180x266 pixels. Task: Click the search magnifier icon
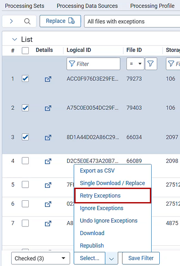click(27, 21)
